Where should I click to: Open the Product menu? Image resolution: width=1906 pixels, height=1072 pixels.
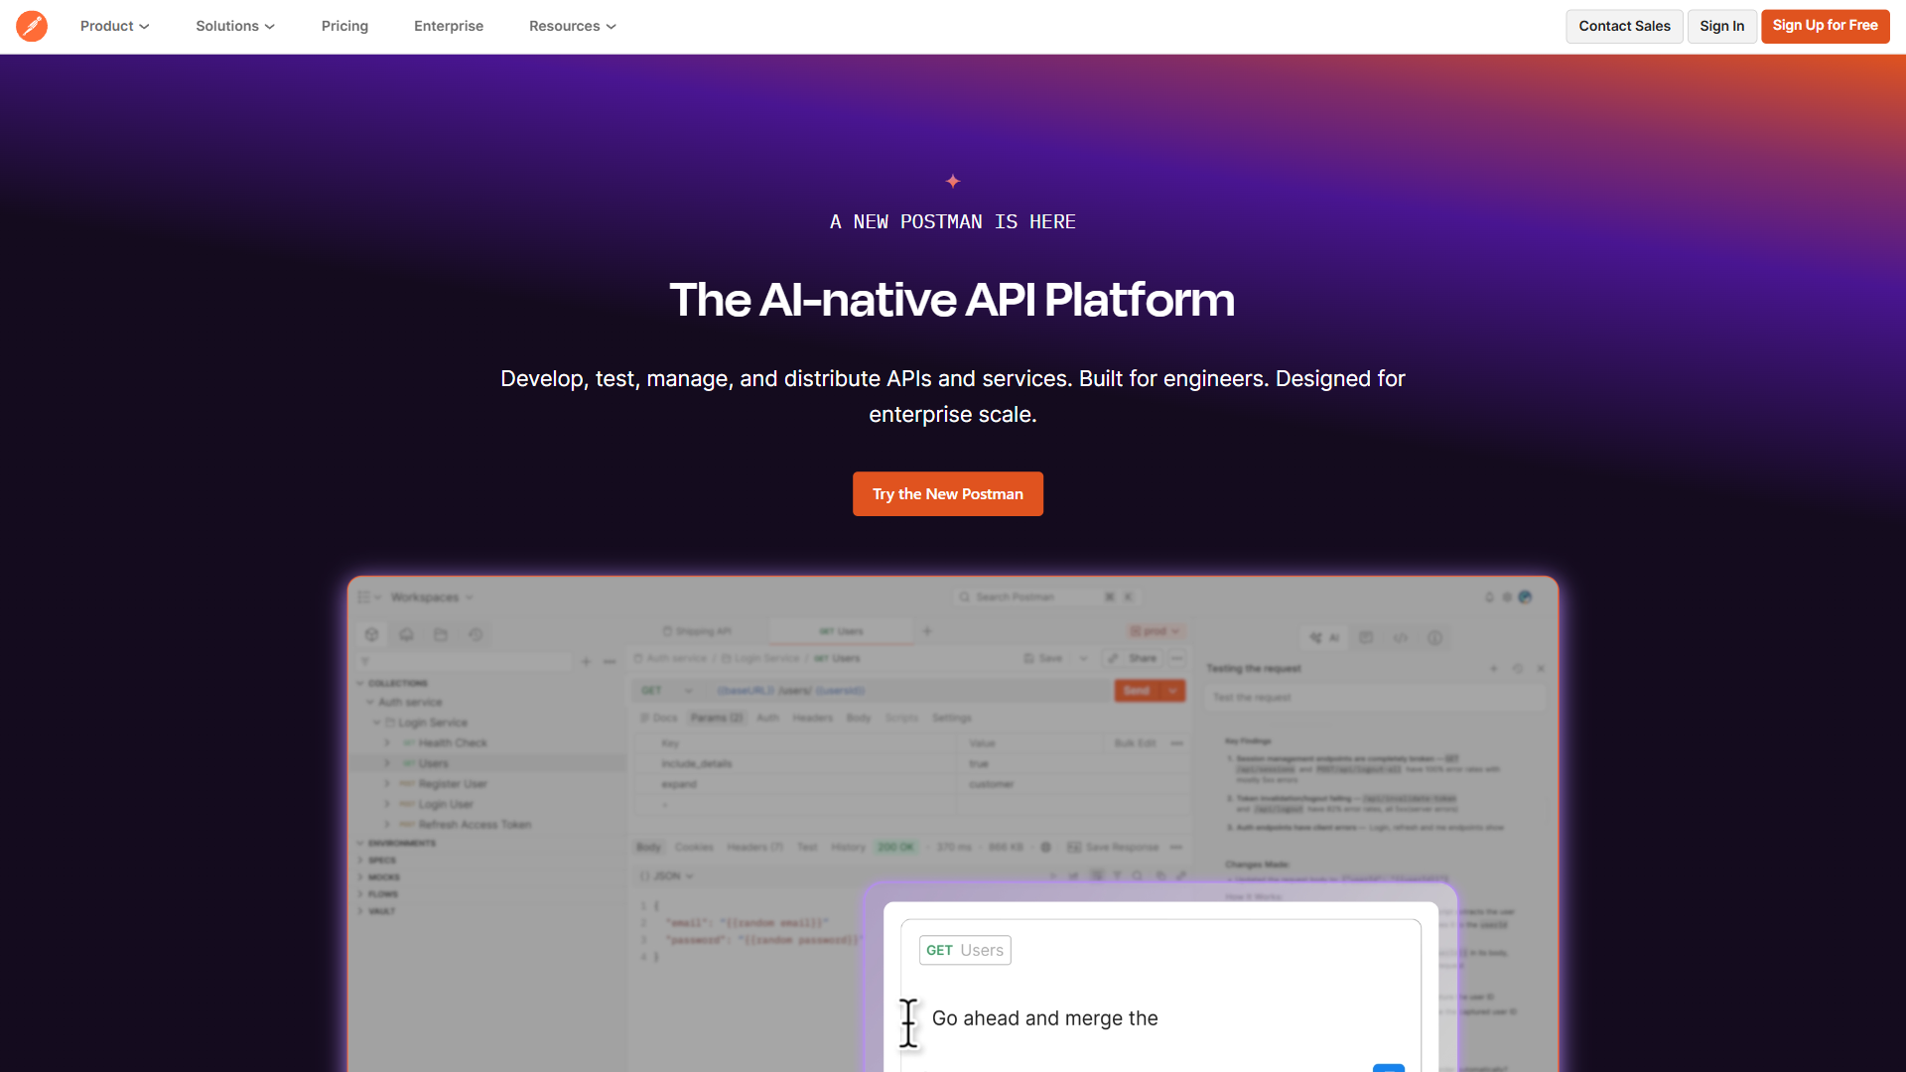[x=115, y=26]
